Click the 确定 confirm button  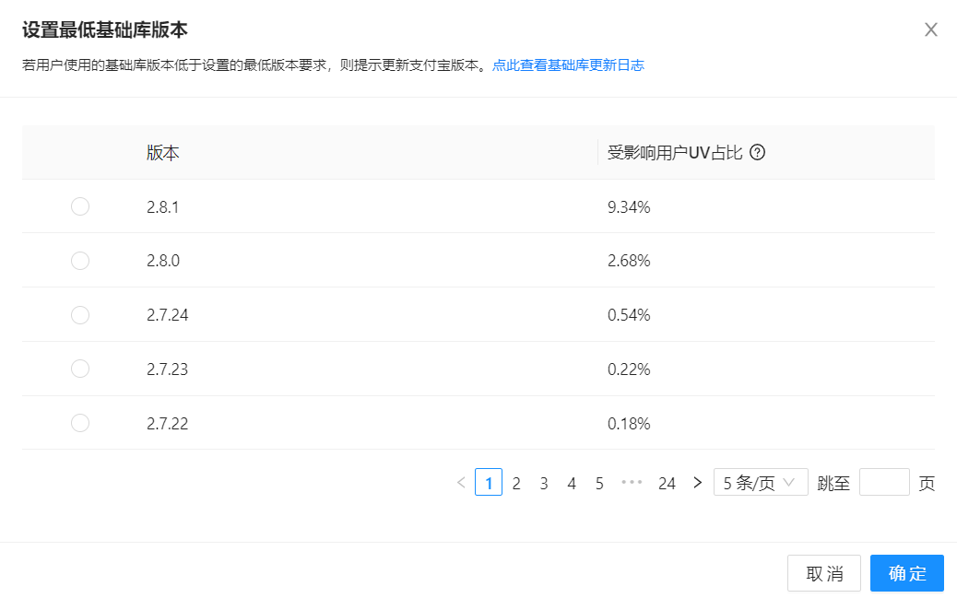coord(907,573)
